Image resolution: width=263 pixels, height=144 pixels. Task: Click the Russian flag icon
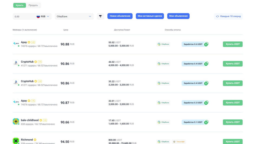tap(38, 17)
